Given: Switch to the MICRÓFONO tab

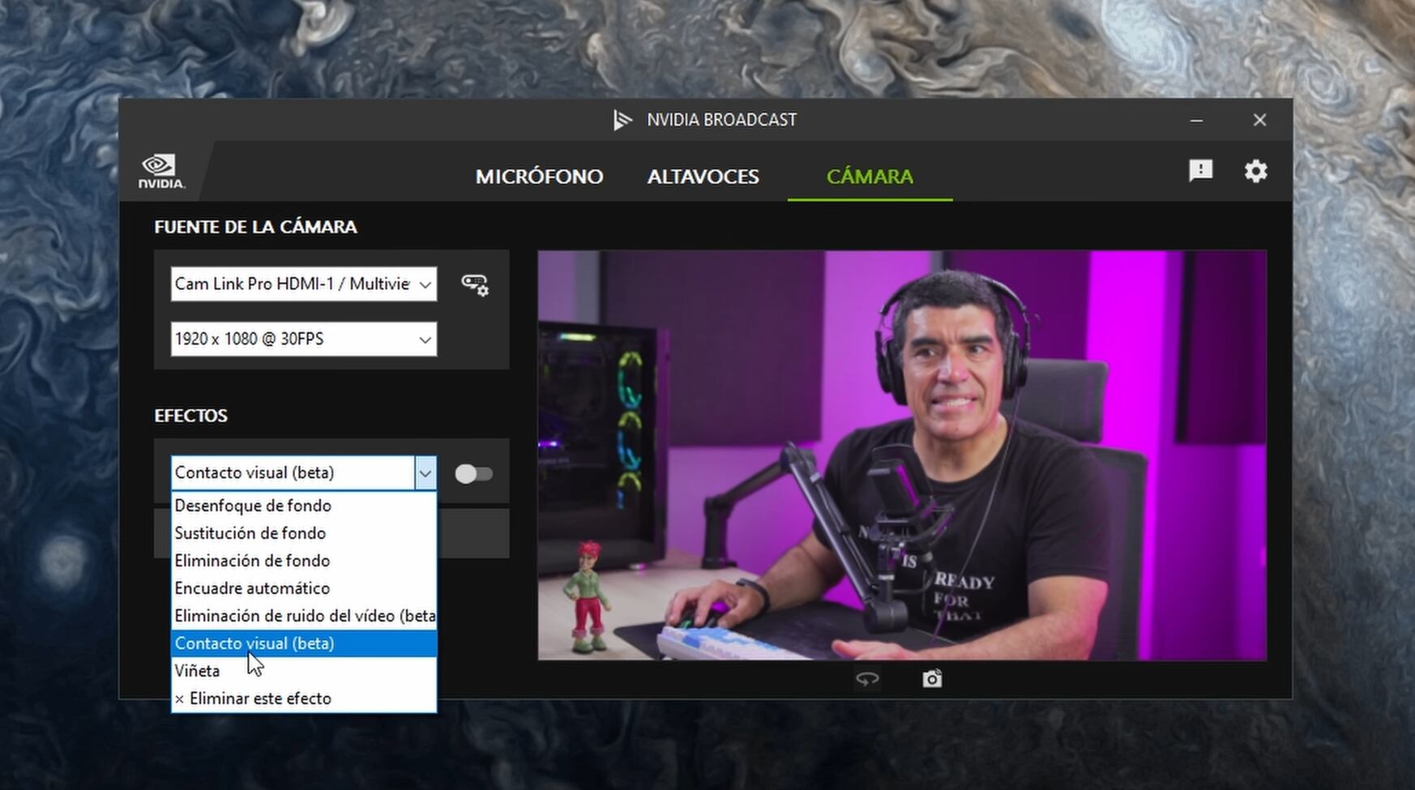Looking at the screenshot, I should coord(539,177).
